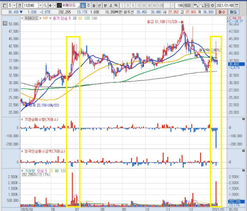This screenshot has width=247, height=211.
Task: Click the 외국인순매수금액 panel corner icon
Action: [244, 151]
